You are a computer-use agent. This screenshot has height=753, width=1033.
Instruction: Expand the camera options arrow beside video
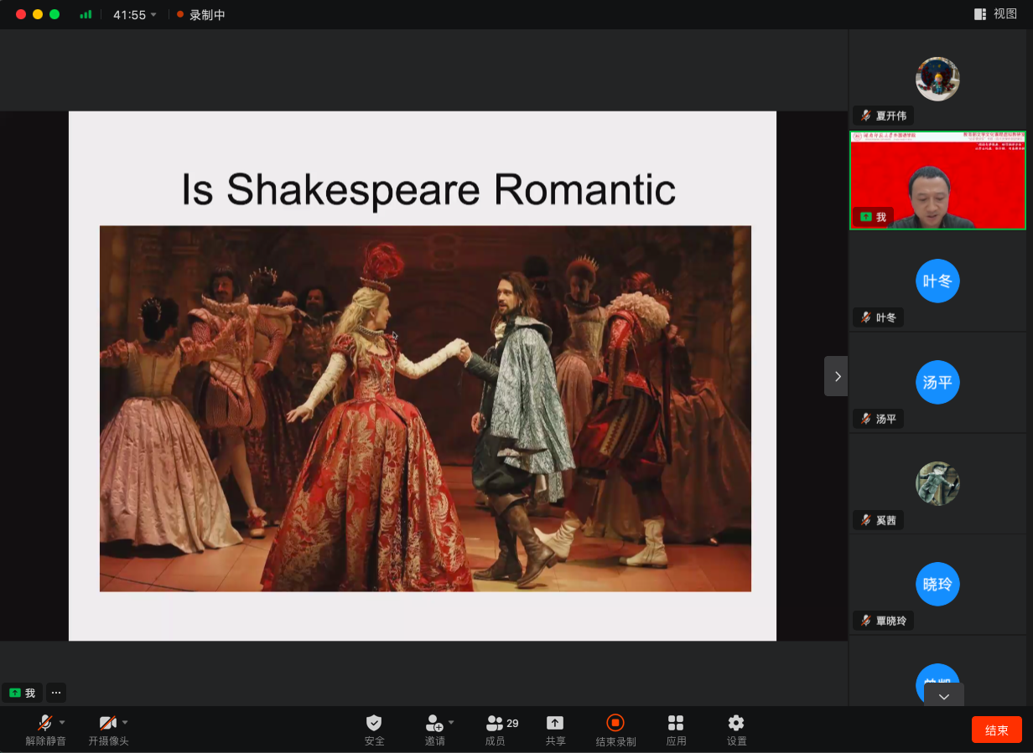[x=125, y=722]
